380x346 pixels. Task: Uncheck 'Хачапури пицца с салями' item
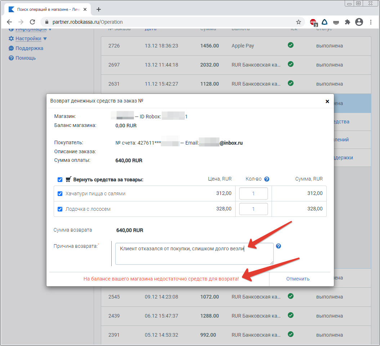[x=60, y=194]
